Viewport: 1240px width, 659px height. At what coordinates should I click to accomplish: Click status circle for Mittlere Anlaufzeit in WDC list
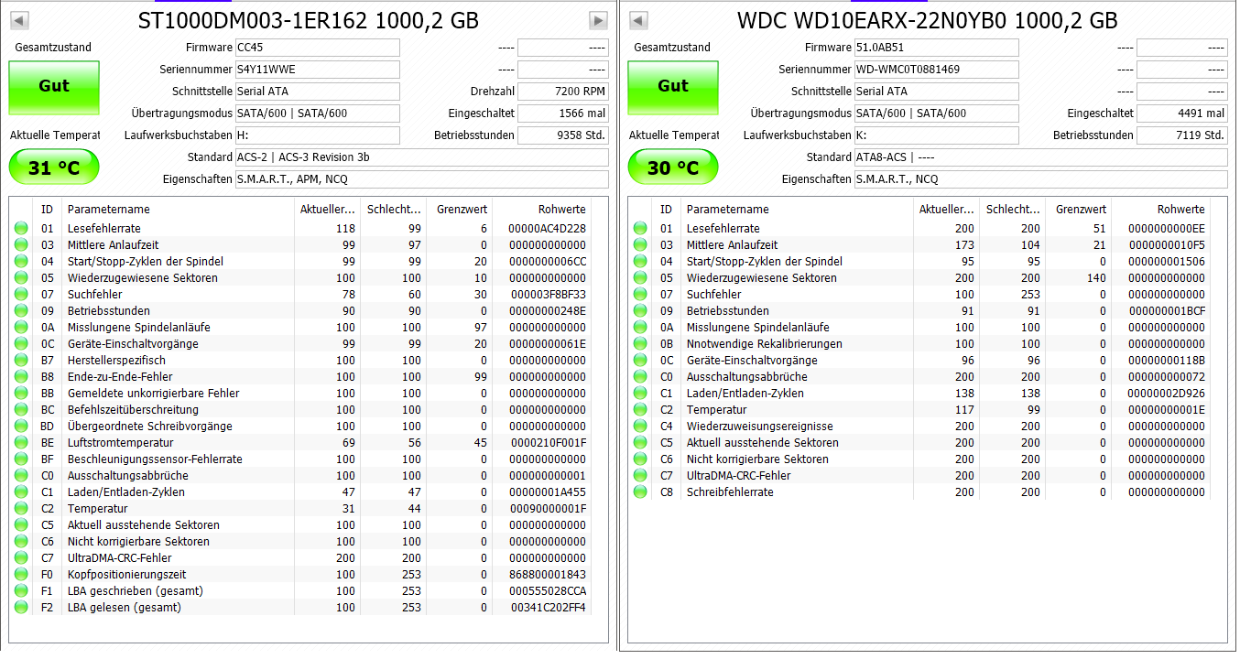[x=640, y=245]
